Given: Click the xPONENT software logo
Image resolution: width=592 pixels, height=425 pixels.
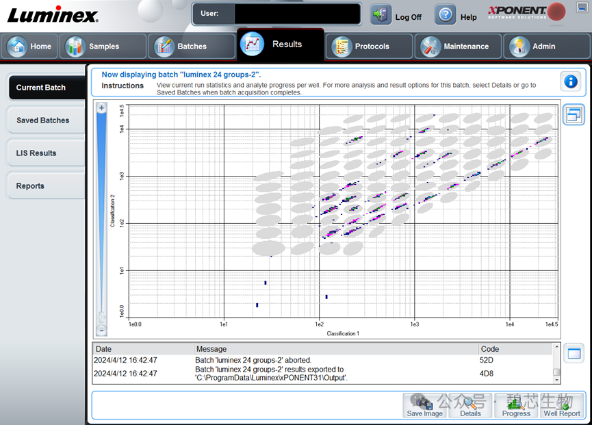Looking at the screenshot, I should point(526,12).
